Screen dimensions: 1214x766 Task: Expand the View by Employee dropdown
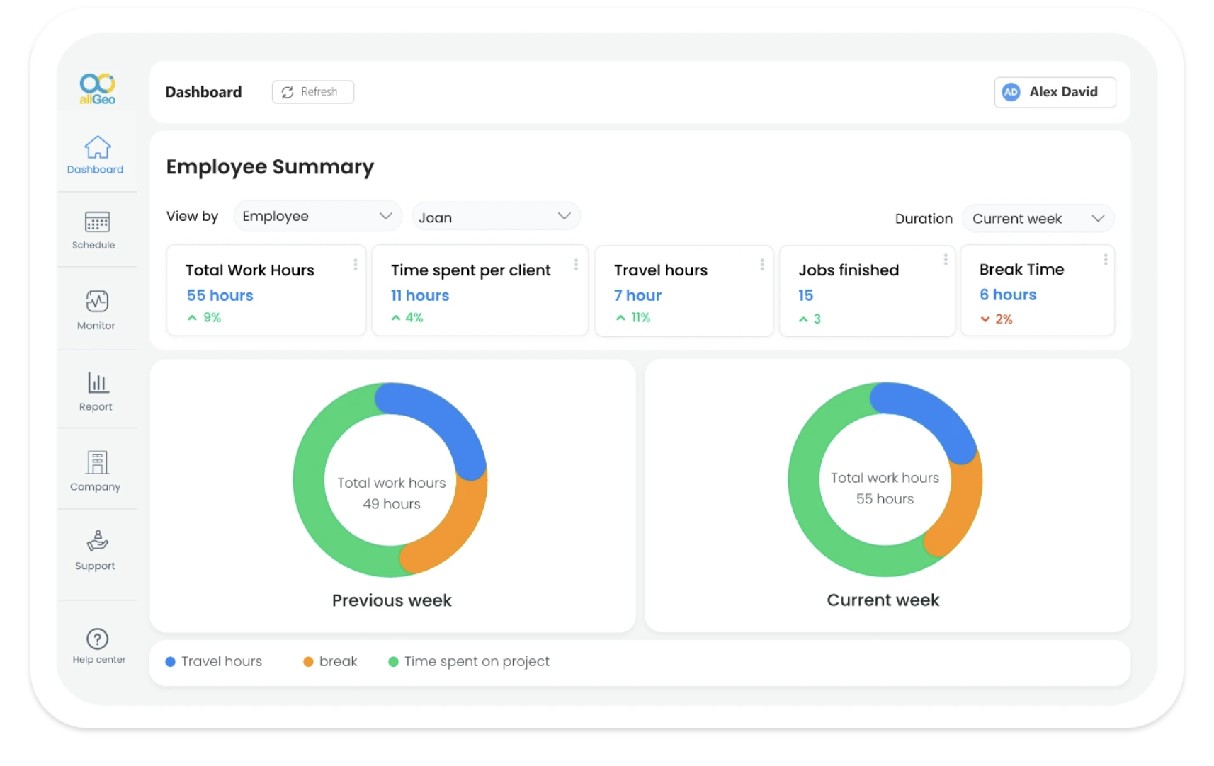(x=317, y=216)
